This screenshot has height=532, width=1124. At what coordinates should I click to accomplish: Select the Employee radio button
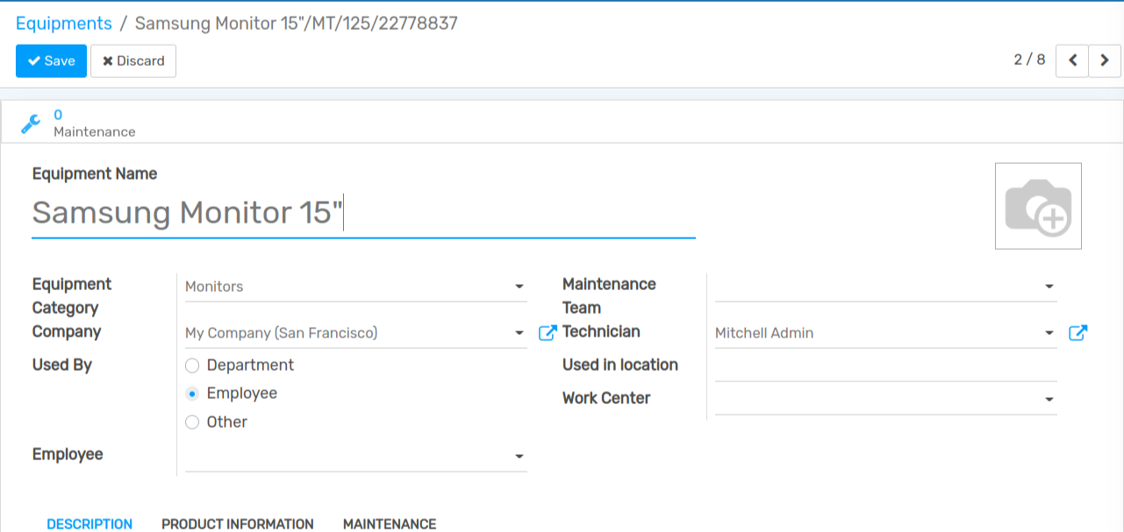click(193, 394)
